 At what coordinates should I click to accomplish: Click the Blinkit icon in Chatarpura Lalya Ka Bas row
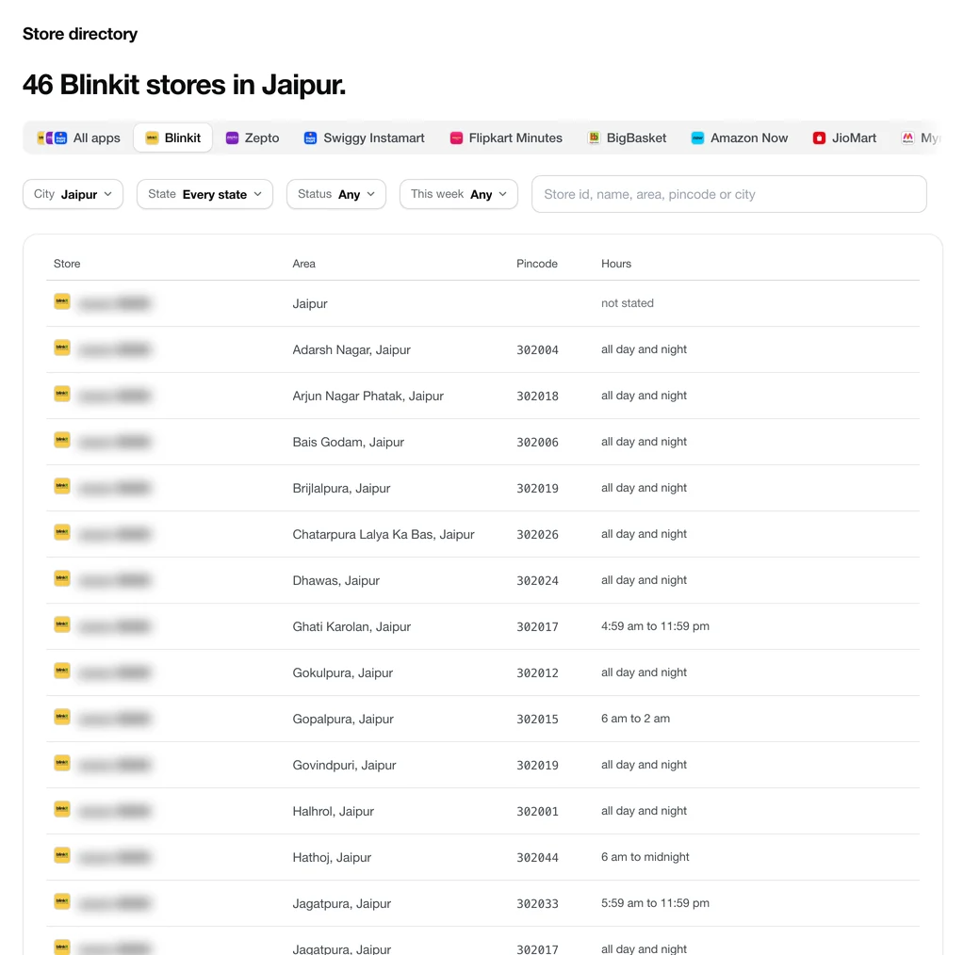pyautogui.click(x=62, y=533)
